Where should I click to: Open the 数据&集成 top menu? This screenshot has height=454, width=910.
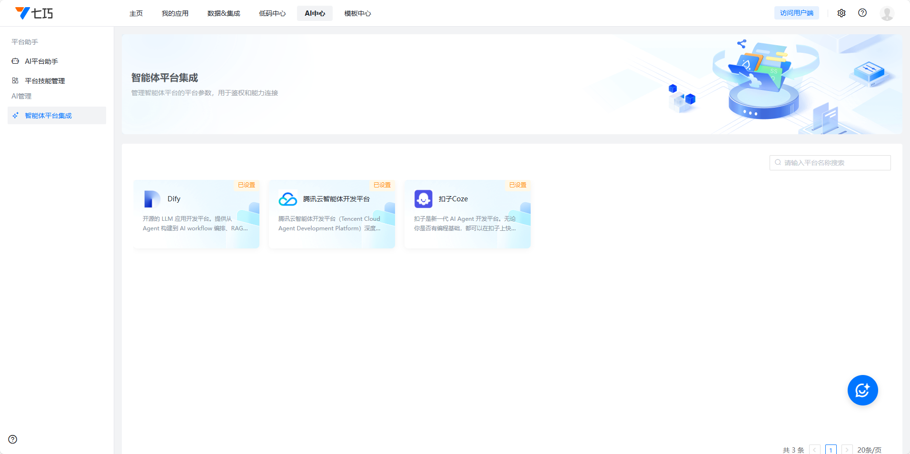point(224,13)
